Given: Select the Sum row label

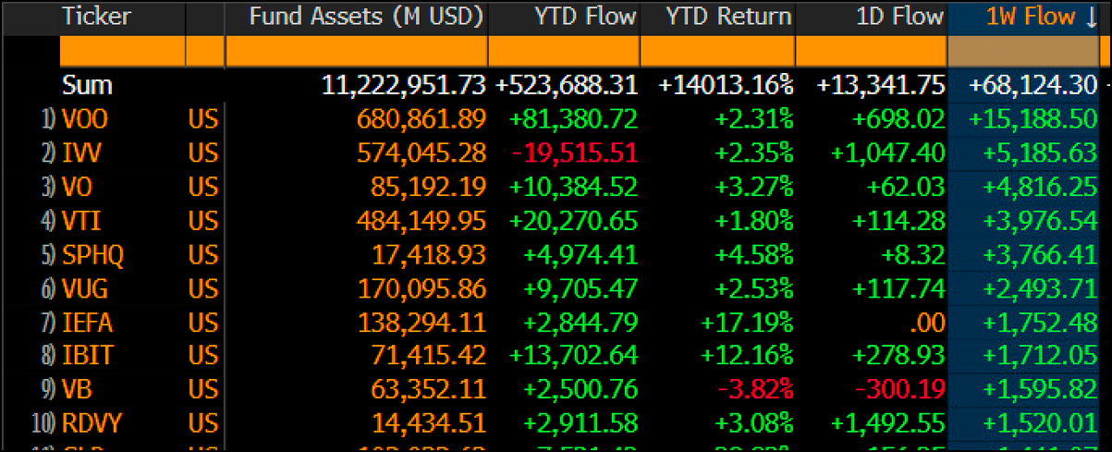Looking at the screenshot, I should [87, 85].
